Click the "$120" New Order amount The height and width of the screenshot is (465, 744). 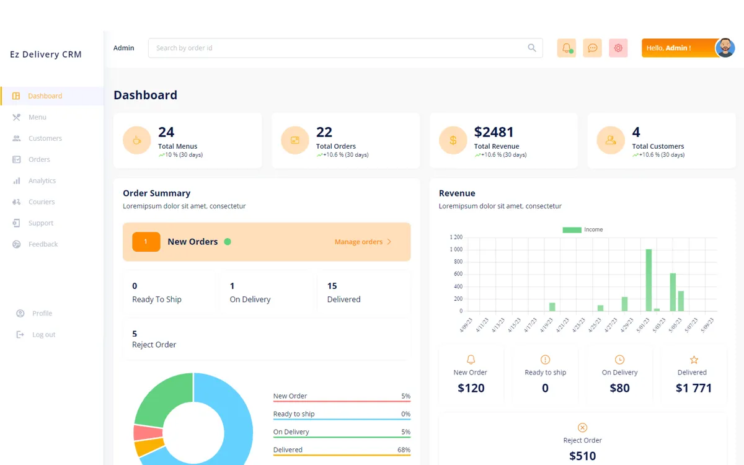(x=471, y=388)
